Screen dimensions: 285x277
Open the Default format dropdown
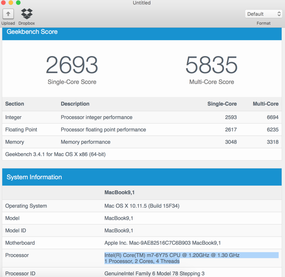(263, 14)
